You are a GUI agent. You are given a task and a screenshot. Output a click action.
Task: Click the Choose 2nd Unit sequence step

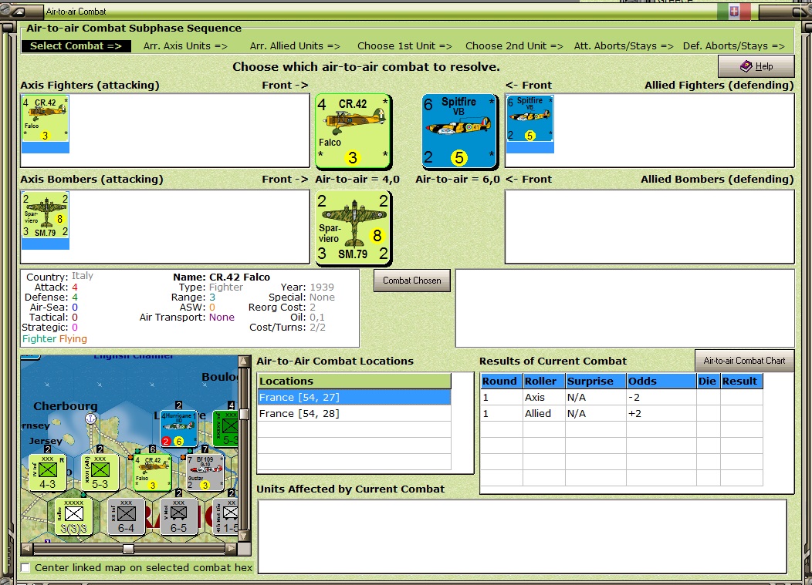(514, 46)
